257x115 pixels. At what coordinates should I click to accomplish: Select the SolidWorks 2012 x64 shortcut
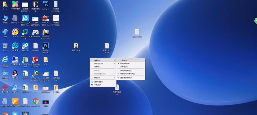[35, 60]
